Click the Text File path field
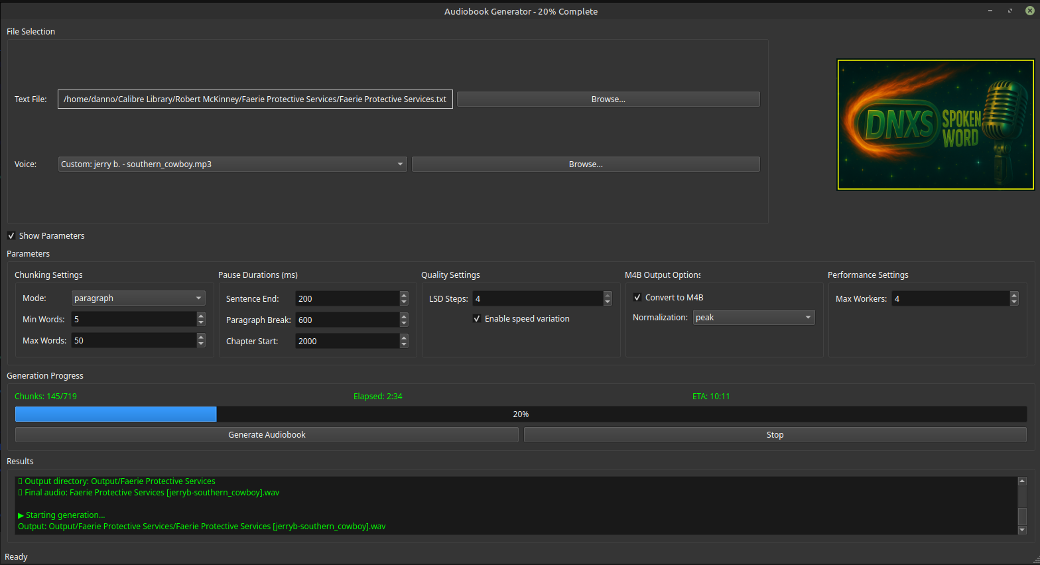 point(255,99)
